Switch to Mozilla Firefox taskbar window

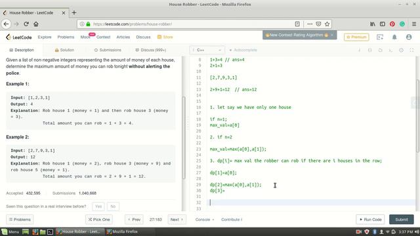click(122, 231)
